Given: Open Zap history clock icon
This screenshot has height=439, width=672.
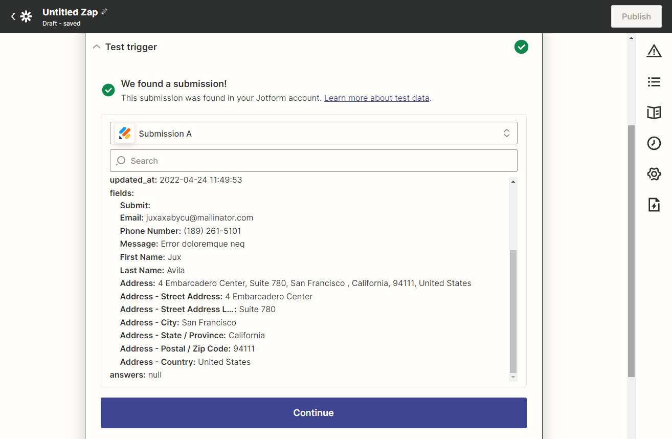Looking at the screenshot, I should [x=654, y=143].
